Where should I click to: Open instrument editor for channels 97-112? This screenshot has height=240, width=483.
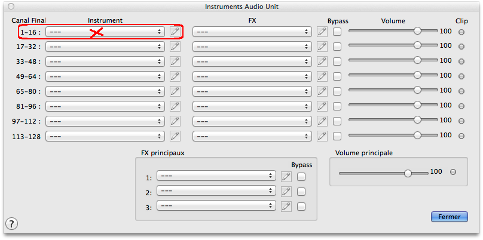click(175, 121)
